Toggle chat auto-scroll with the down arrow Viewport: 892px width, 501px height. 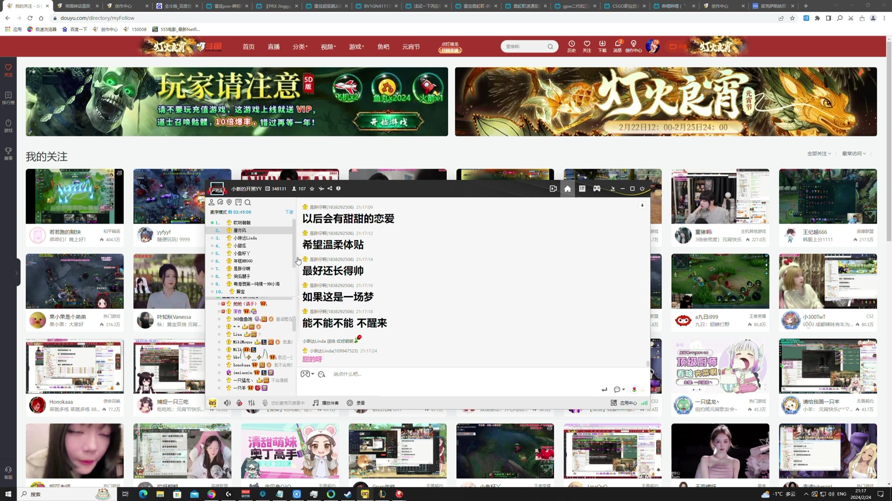[x=642, y=205]
